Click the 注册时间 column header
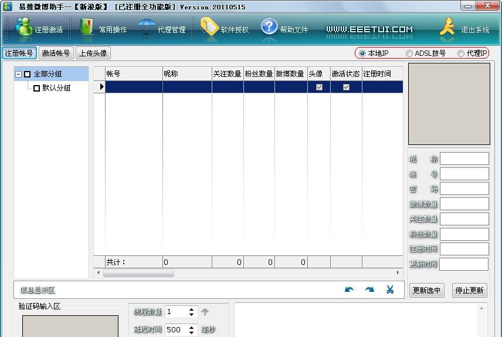Viewport: 502px width, 337px height. (x=382, y=74)
